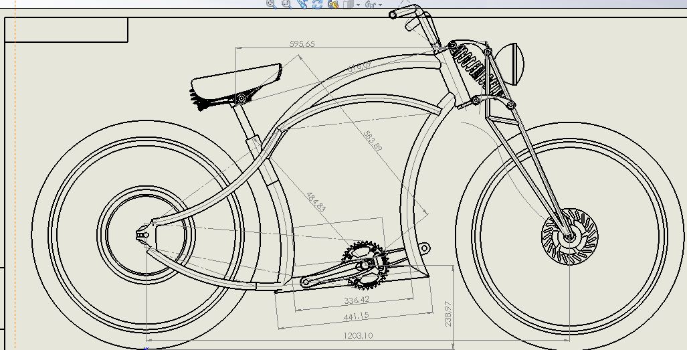Click the vertical 238,97 dimension
Viewport: 687px width, 350px height.
pyautogui.click(x=448, y=313)
